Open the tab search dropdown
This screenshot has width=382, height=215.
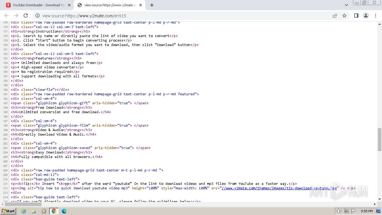click(x=346, y=5)
